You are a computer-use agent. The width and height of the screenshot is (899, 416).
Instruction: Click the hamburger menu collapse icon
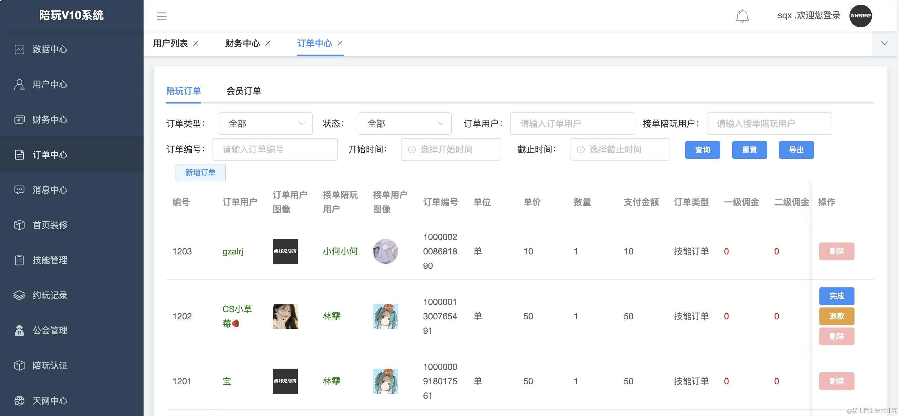point(161,16)
